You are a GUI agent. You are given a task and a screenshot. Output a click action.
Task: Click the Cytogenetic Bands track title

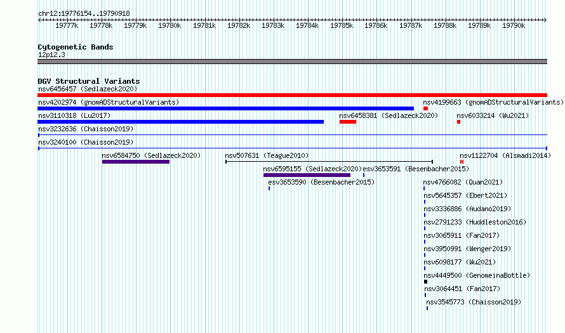click(x=76, y=47)
